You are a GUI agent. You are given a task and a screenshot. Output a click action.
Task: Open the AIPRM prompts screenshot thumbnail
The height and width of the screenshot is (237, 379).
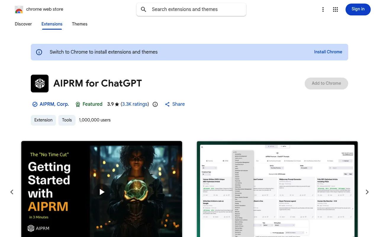(277, 189)
